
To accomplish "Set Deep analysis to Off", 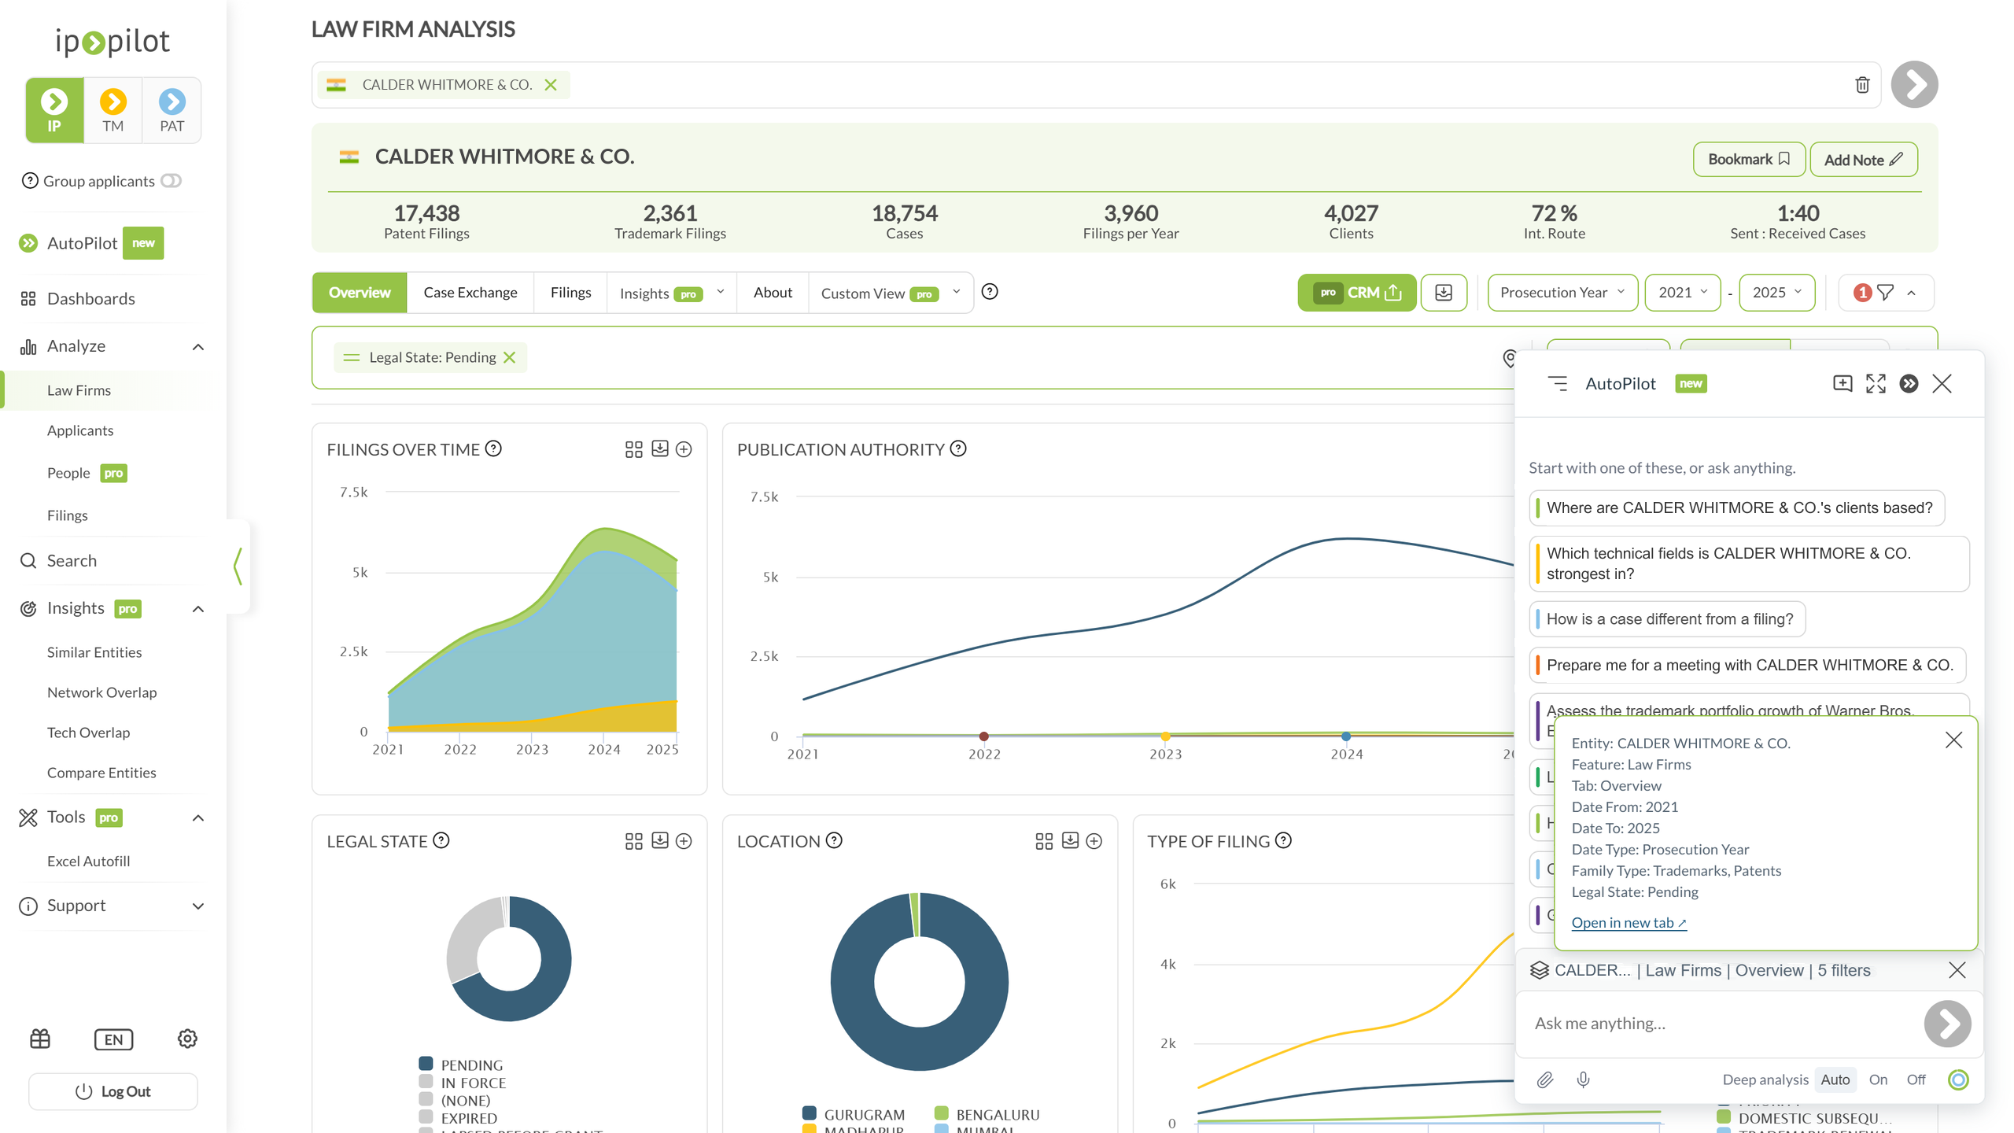I will [x=1916, y=1079].
